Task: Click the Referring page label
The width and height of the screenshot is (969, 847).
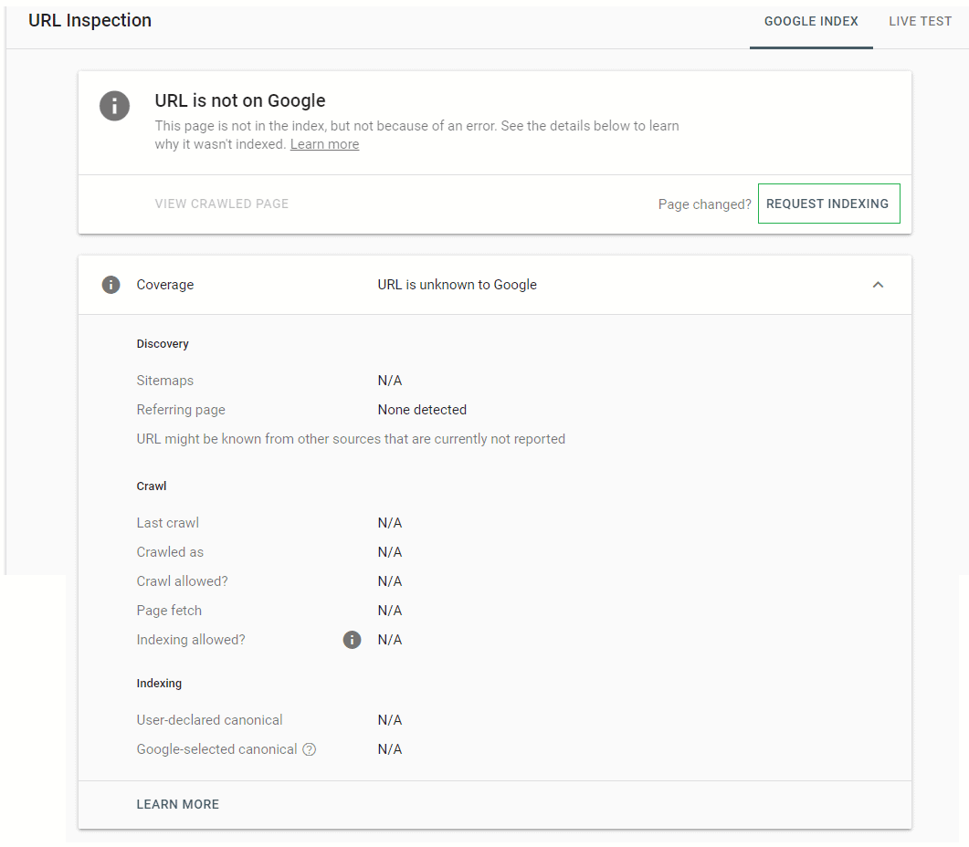Action: pos(181,410)
